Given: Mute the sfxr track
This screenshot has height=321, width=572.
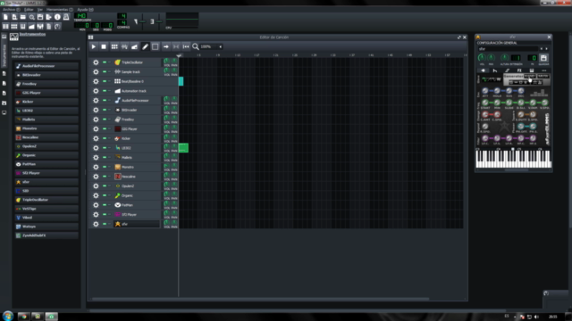Looking at the screenshot, I should click(x=105, y=224).
